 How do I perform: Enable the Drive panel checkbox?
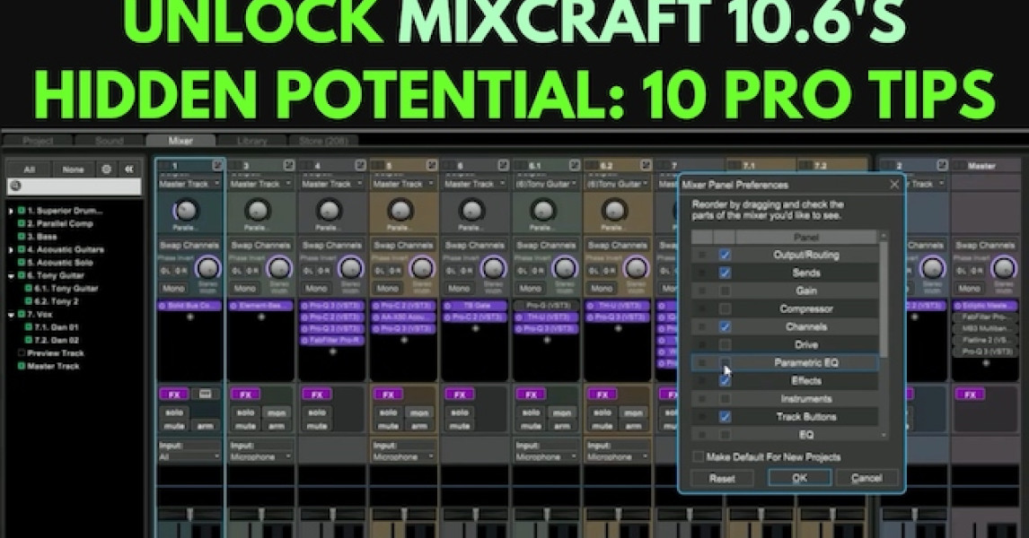click(x=725, y=344)
